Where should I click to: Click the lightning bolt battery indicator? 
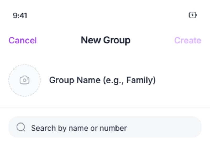(x=193, y=15)
